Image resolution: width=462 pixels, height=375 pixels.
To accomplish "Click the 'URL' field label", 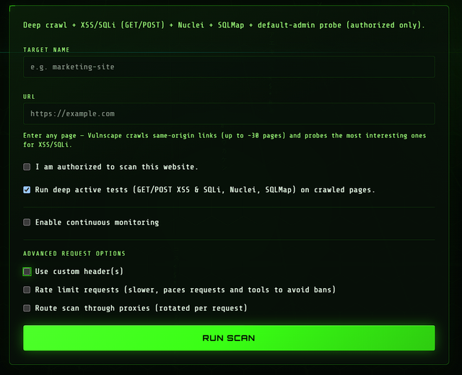I will 29,97.
